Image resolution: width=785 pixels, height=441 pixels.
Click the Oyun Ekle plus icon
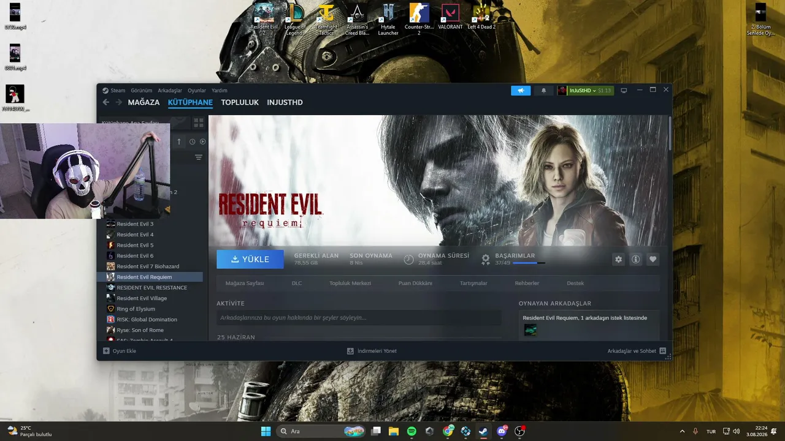(106, 351)
